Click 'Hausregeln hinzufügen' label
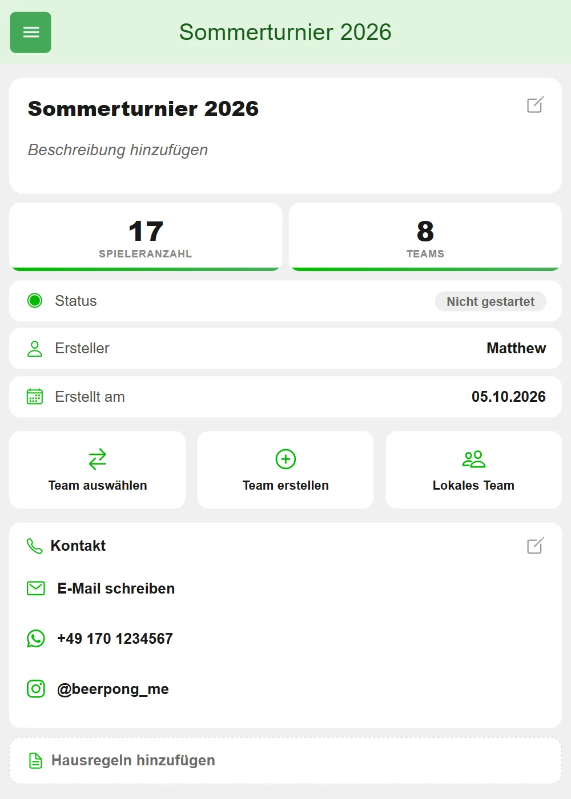This screenshot has width=571, height=799. coord(133,761)
